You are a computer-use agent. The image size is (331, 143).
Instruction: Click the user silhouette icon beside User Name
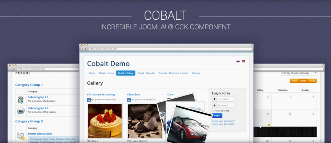pos(214,99)
